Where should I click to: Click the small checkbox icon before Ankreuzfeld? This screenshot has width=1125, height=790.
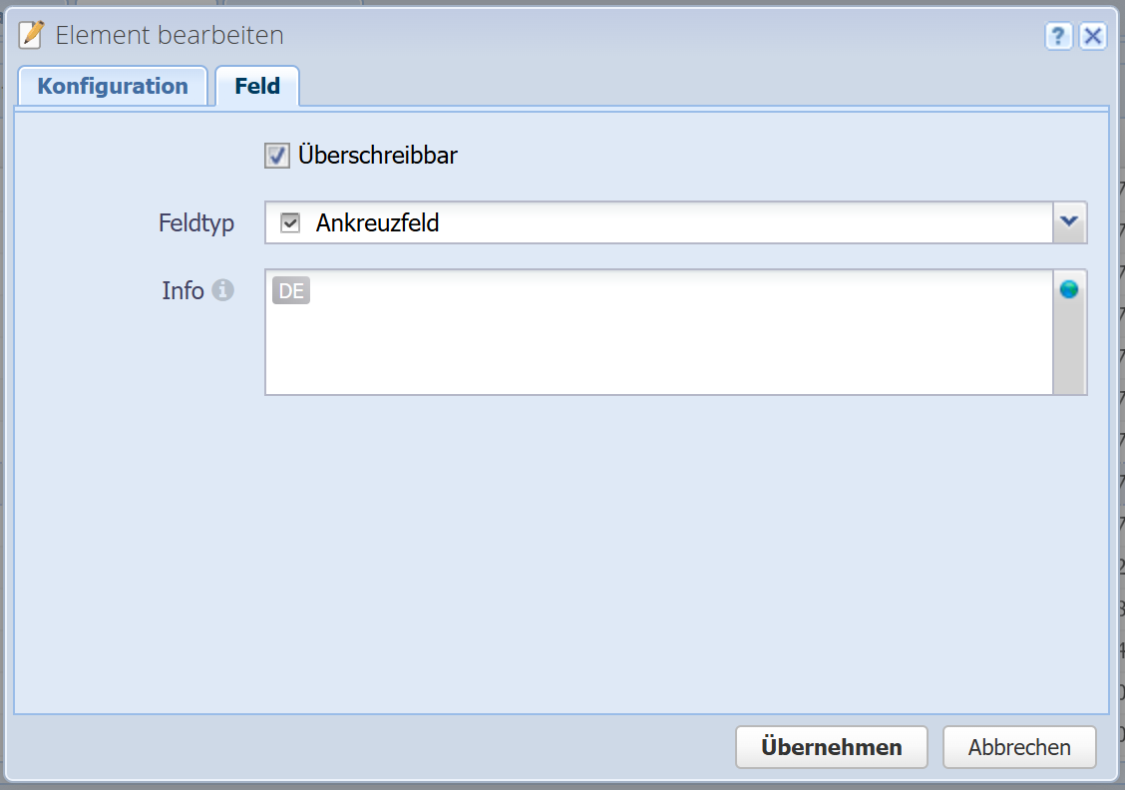pyautogui.click(x=290, y=223)
